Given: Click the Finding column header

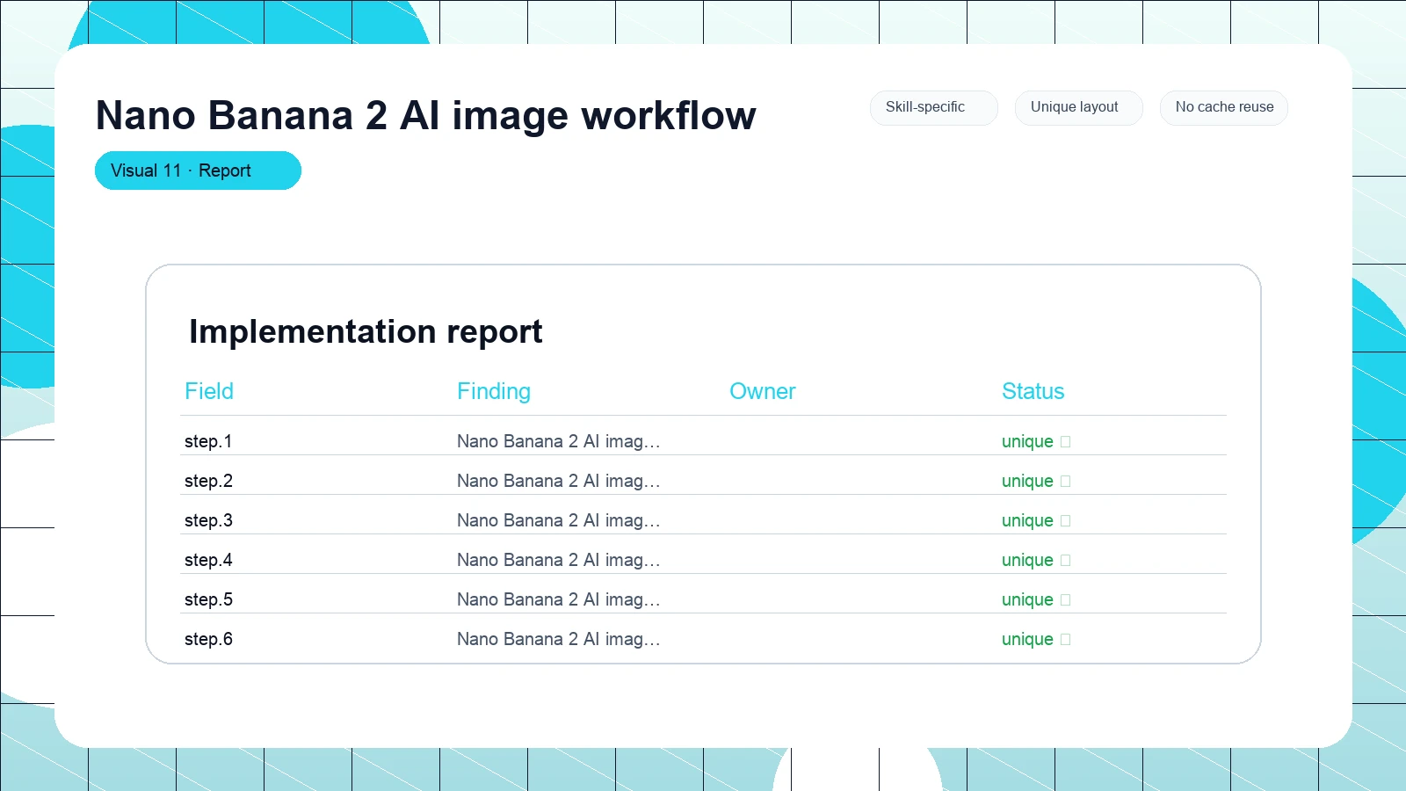Looking at the screenshot, I should [x=494, y=391].
